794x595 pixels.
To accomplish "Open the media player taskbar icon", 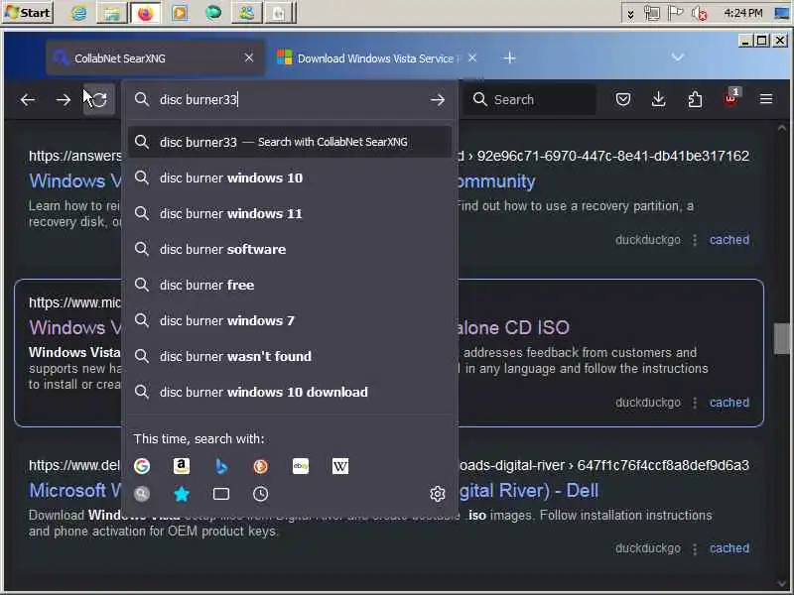I will [x=180, y=13].
